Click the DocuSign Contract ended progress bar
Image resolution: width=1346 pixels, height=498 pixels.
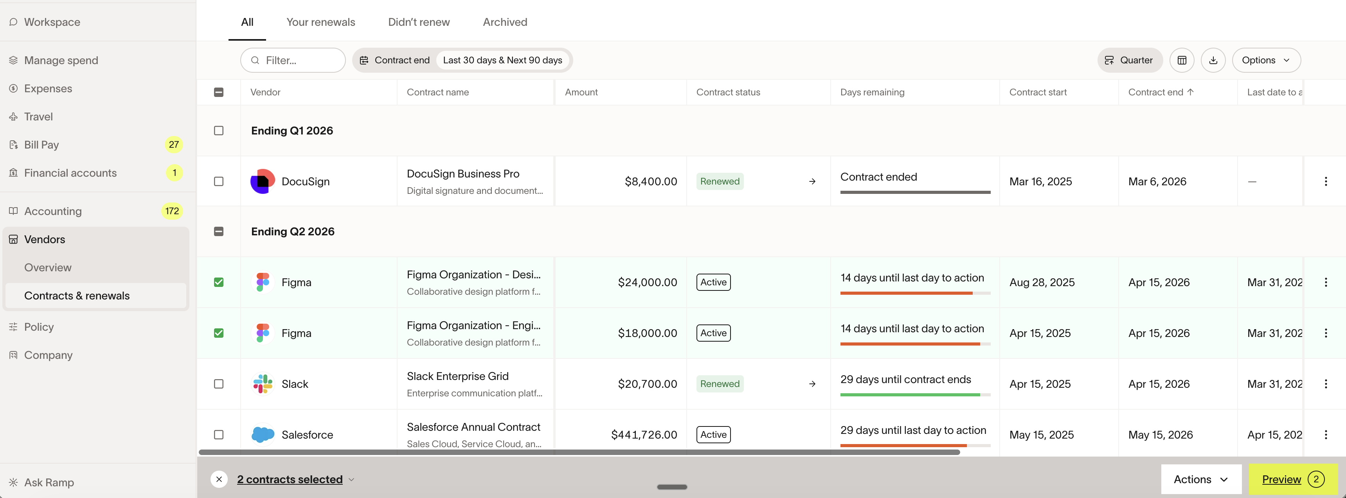pos(915,193)
